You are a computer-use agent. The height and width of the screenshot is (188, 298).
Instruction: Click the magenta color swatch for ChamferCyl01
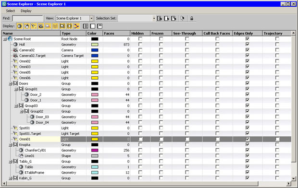(95, 150)
